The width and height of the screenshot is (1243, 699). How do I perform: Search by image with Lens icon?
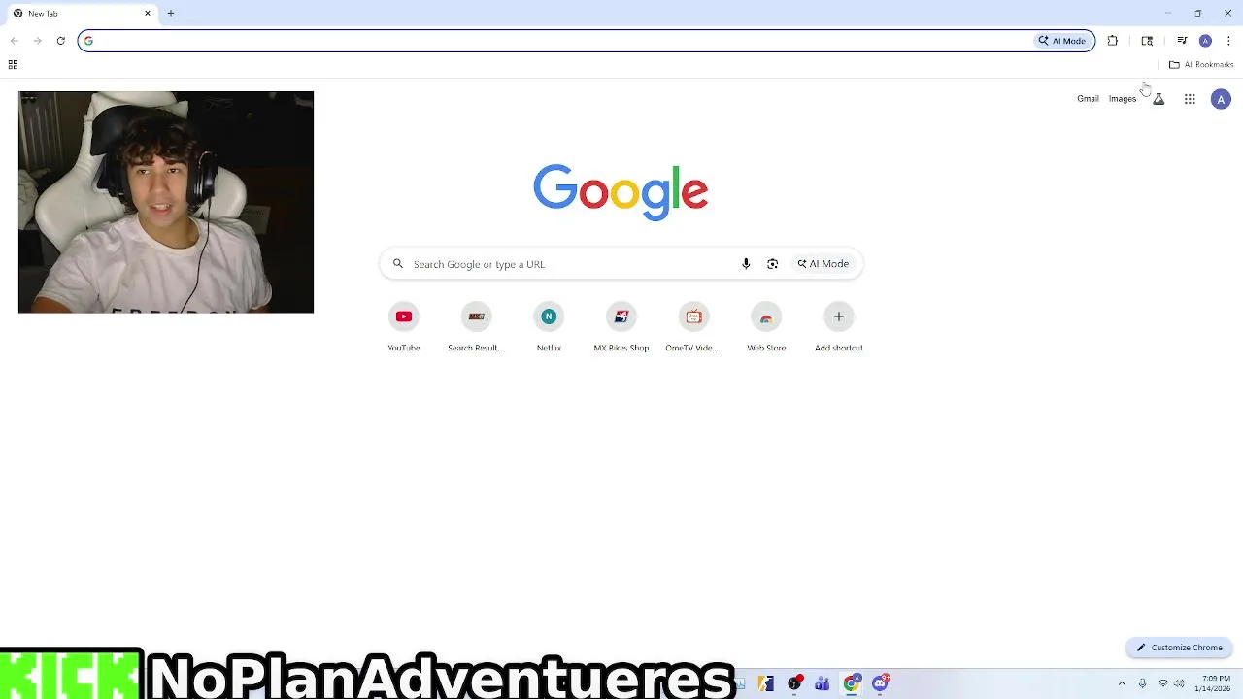pos(772,264)
